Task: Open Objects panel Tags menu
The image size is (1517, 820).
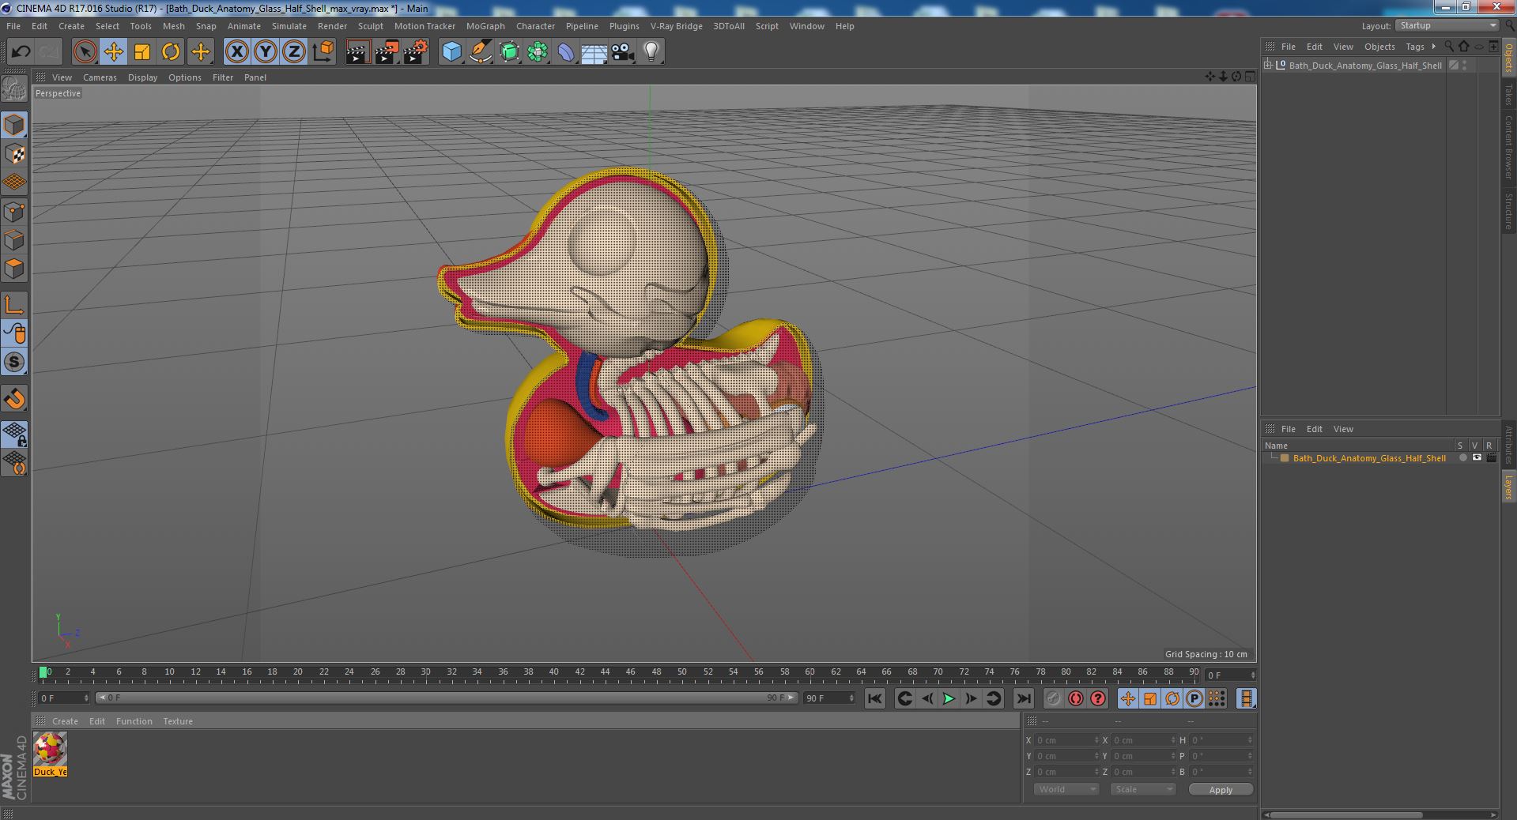Action: 1414,47
